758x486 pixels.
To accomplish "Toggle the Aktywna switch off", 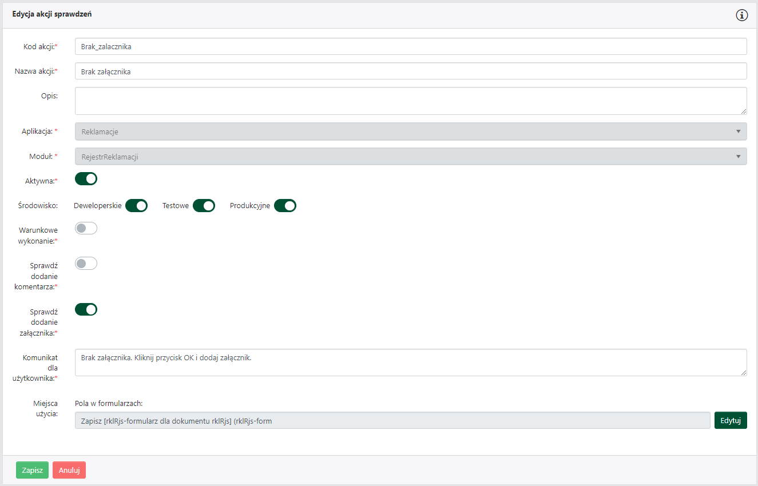I will [86, 179].
